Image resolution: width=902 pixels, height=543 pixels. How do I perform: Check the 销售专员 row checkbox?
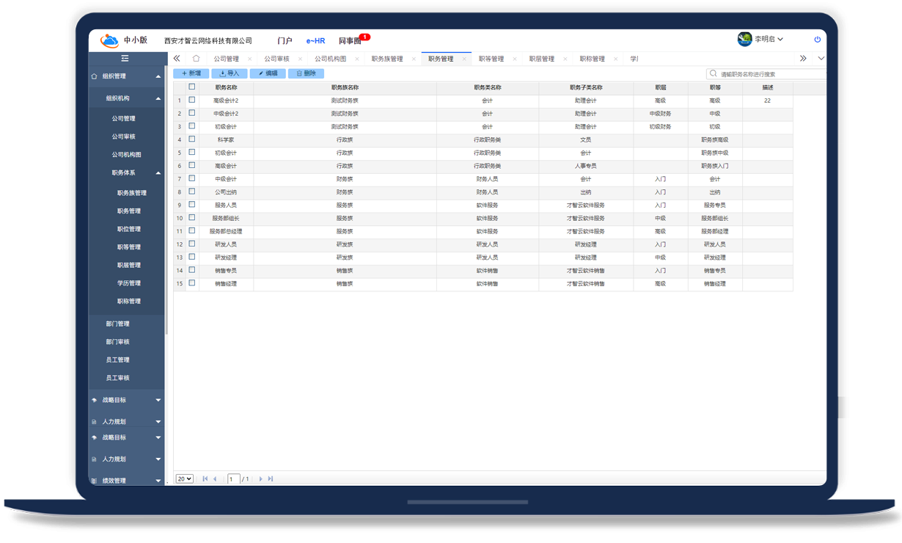[x=192, y=270]
